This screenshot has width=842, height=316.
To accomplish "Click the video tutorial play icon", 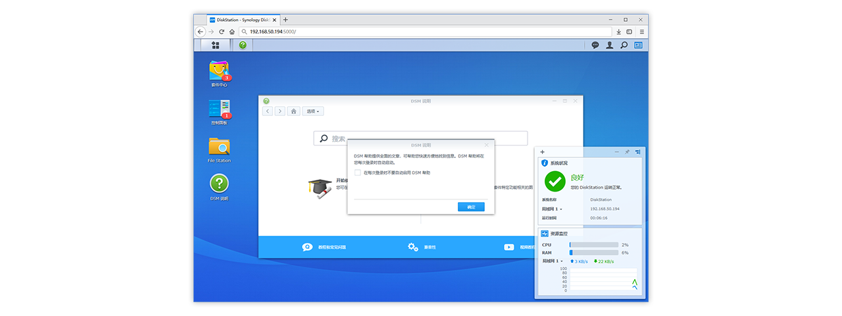I will pyautogui.click(x=508, y=247).
